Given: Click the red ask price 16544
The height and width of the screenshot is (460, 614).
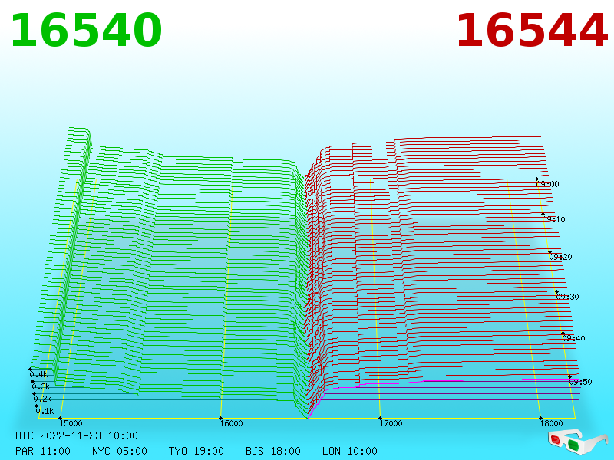Looking at the screenshot, I should (x=532, y=31).
